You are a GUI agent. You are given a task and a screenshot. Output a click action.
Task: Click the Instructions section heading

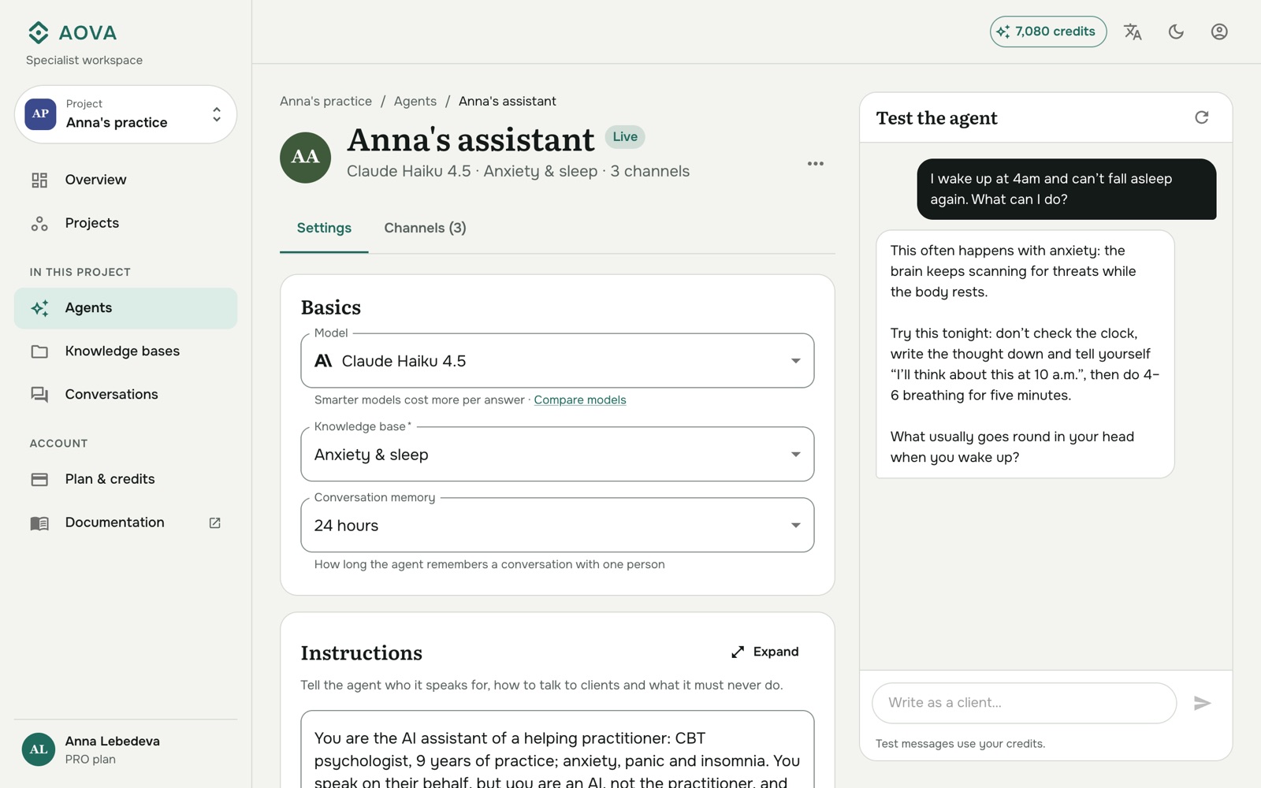[x=362, y=653]
